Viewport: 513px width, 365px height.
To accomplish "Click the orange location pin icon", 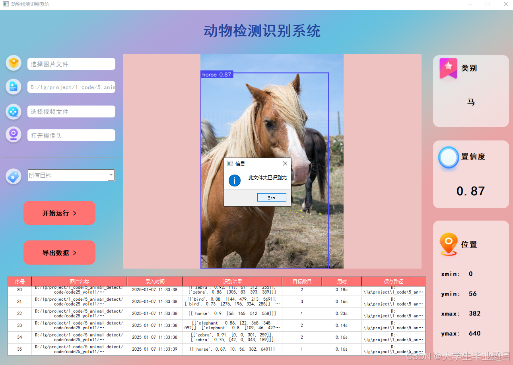I will click(x=449, y=244).
